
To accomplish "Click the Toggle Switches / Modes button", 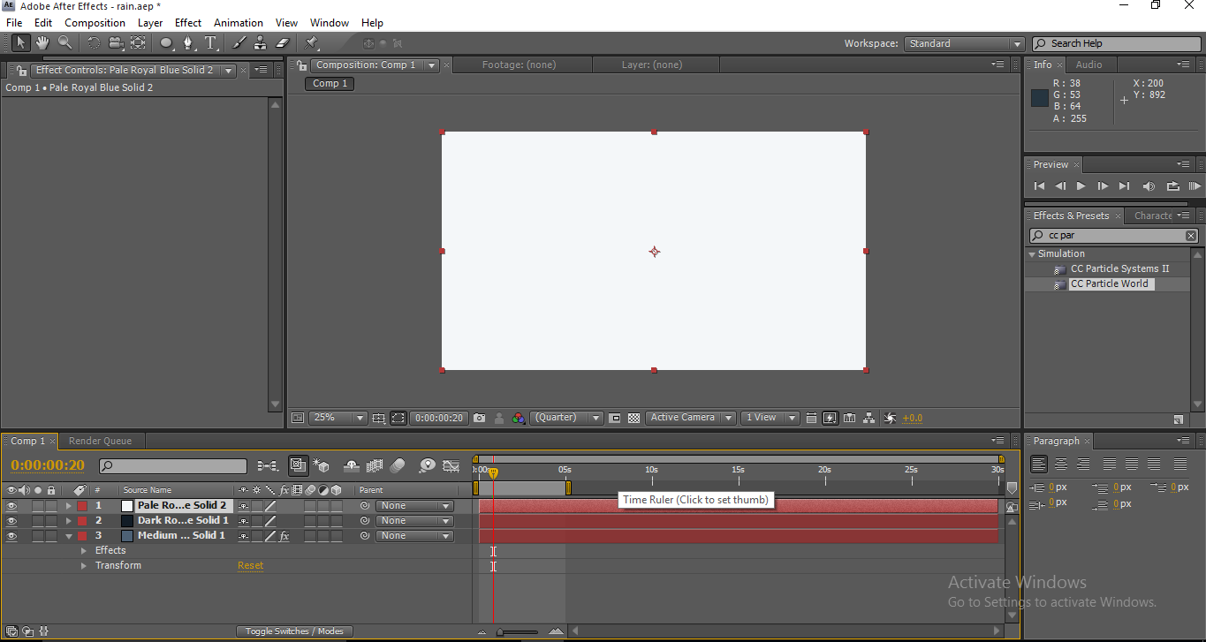I will coord(294,631).
